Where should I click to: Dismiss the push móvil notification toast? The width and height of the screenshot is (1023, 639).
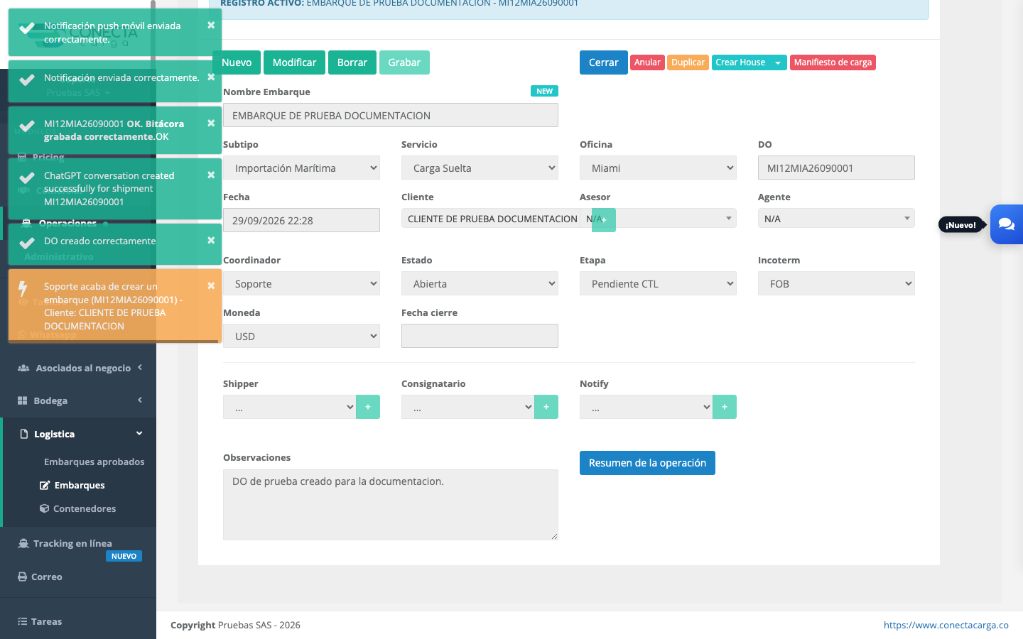click(x=211, y=25)
